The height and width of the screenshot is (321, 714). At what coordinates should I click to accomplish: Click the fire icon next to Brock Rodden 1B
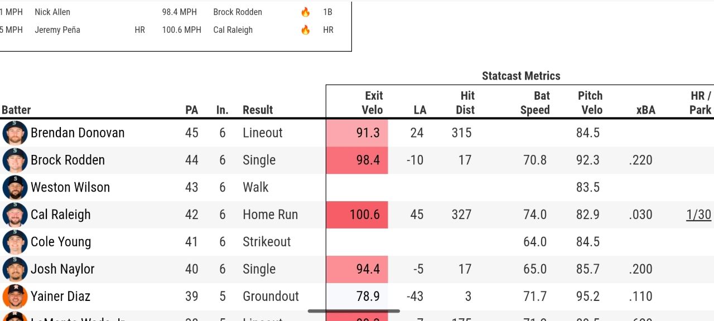click(305, 12)
